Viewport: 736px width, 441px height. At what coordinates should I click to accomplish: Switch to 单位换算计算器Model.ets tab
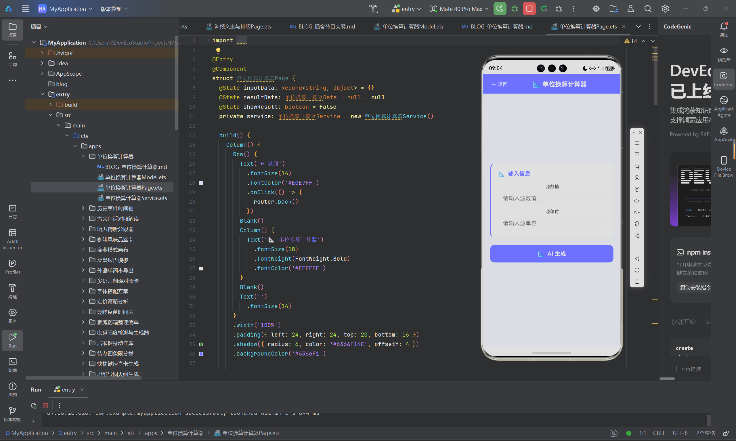[x=409, y=26]
